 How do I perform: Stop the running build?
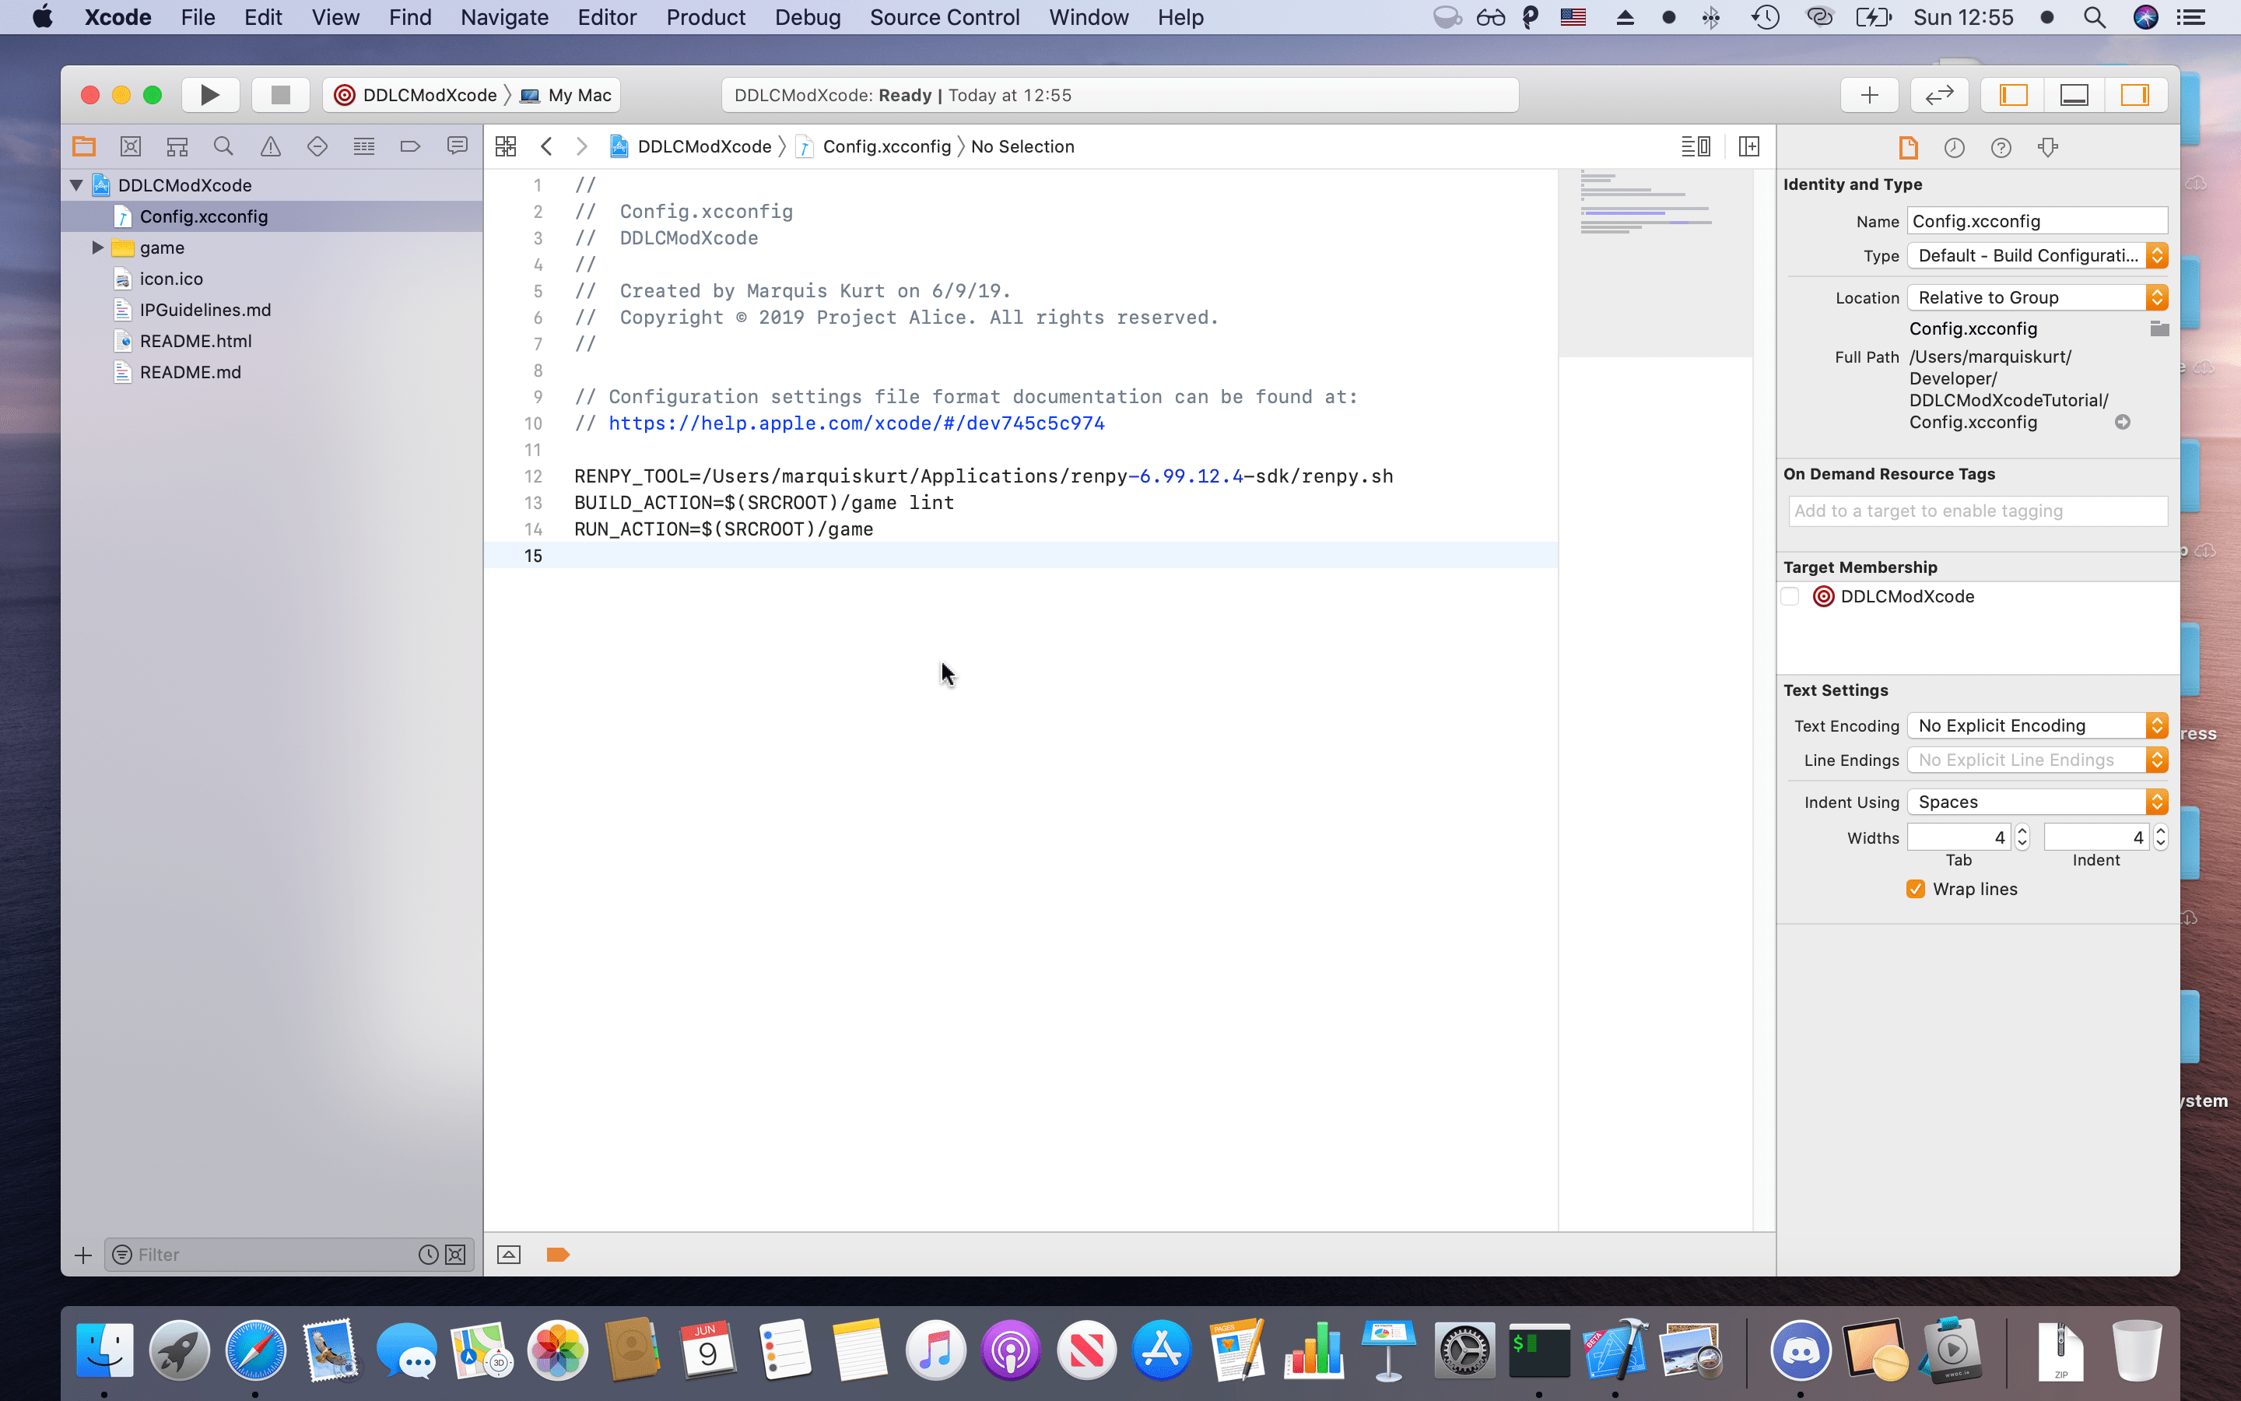click(279, 94)
